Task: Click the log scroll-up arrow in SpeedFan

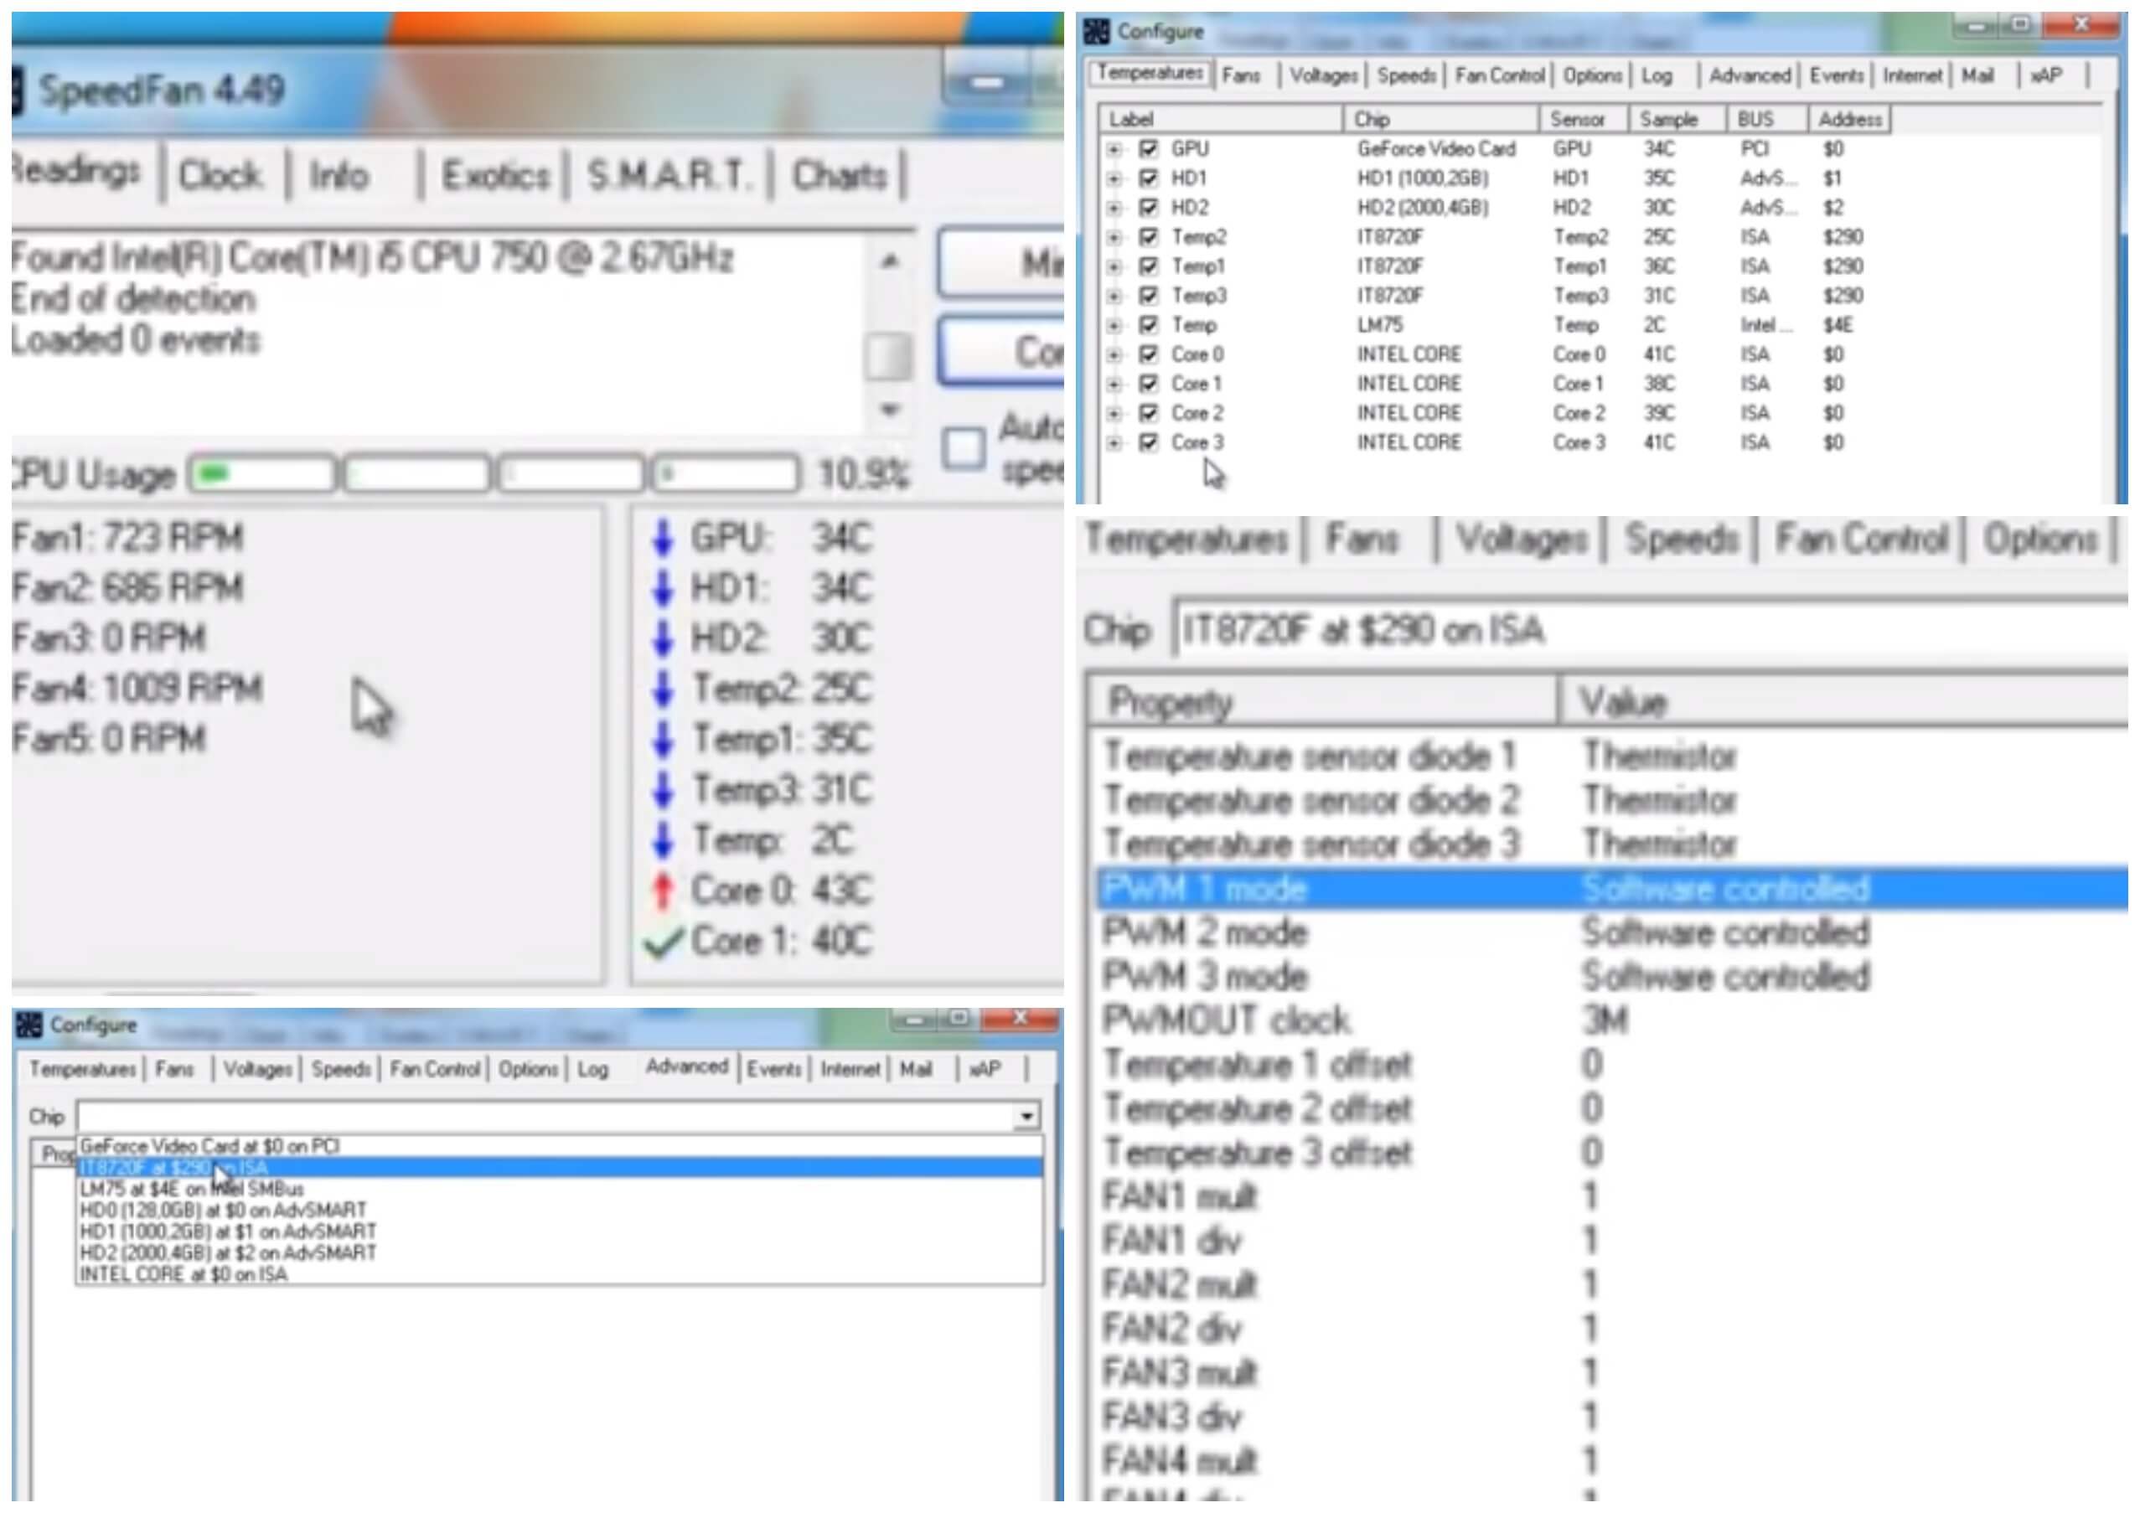Action: pos(889,261)
